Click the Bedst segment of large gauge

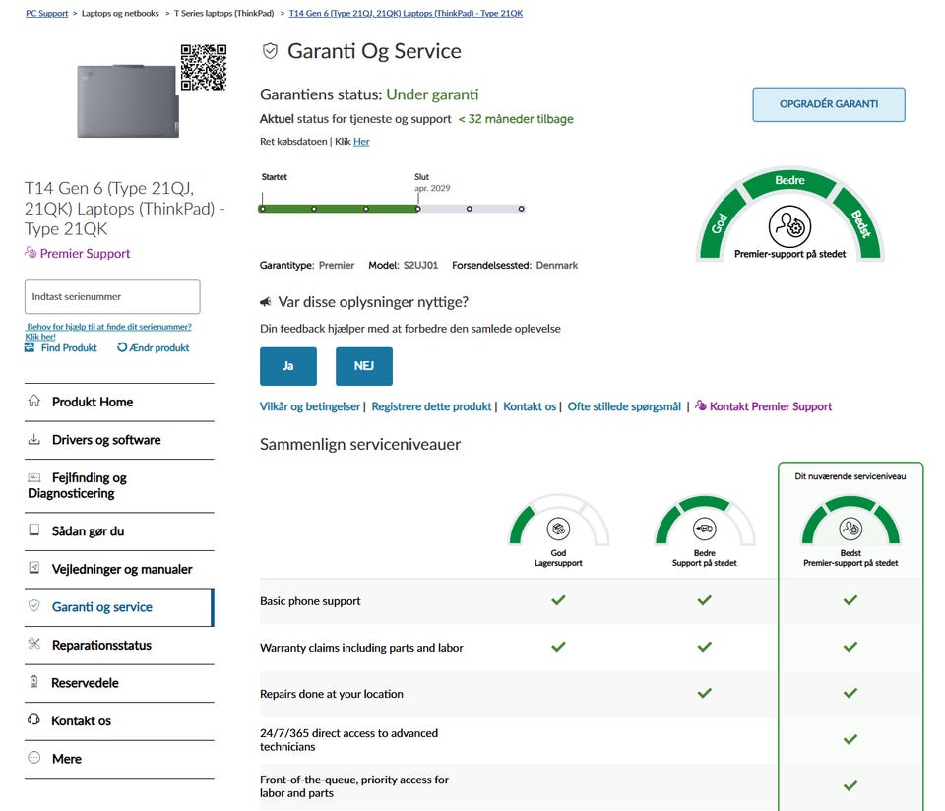pyautogui.click(x=860, y=223)
